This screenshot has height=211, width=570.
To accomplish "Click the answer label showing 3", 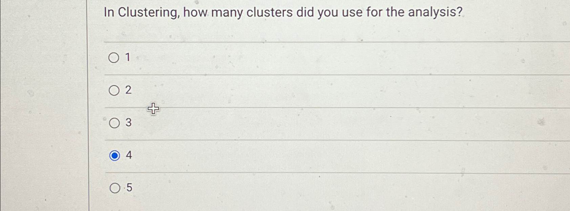I will tap(128, 123).
